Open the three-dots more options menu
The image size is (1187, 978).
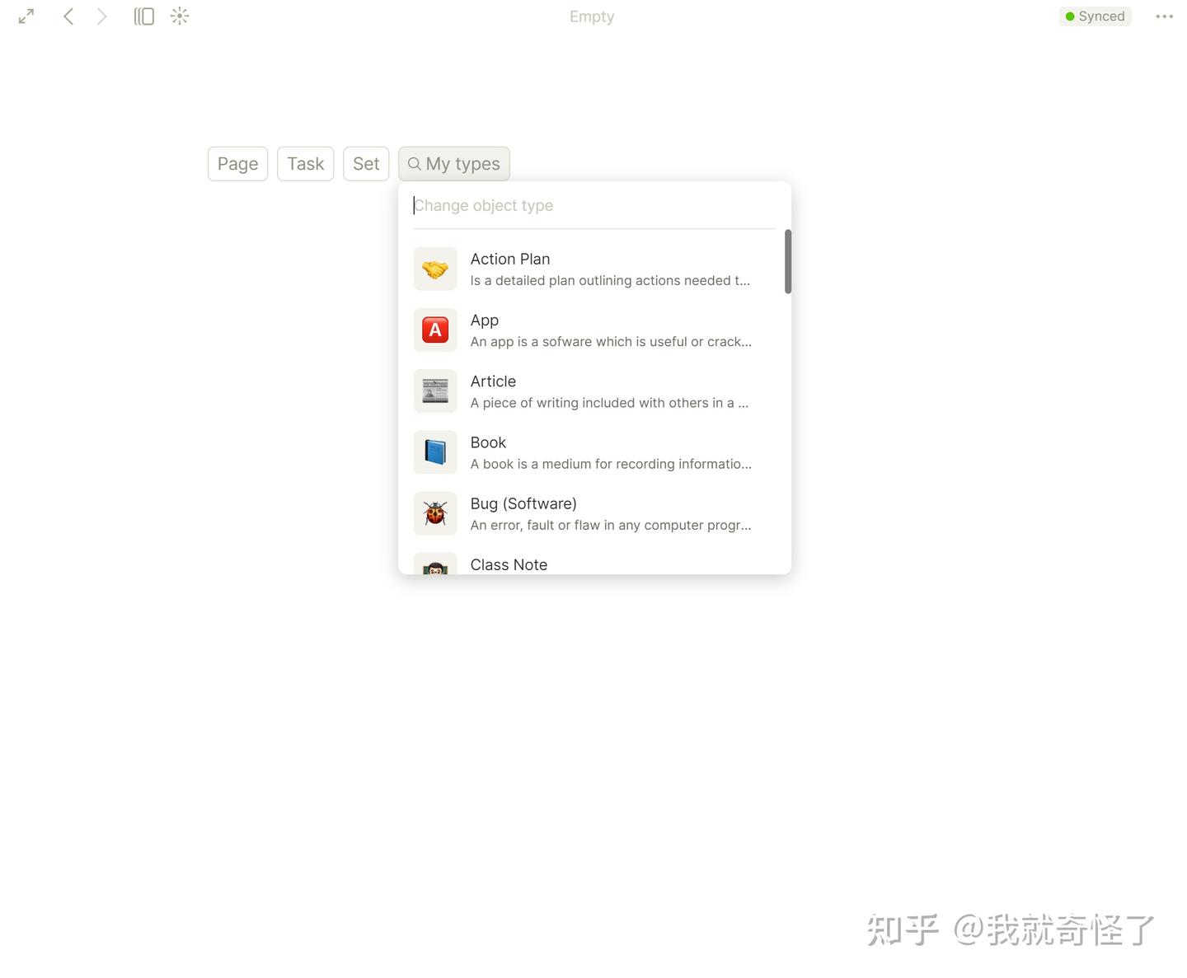1164,16
